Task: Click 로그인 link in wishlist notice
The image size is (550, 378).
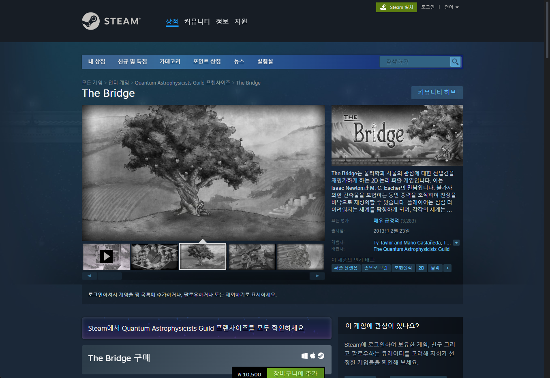Action: 95,295
